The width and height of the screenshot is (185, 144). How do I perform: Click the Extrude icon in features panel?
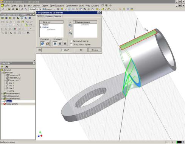(x=2, y=18)
